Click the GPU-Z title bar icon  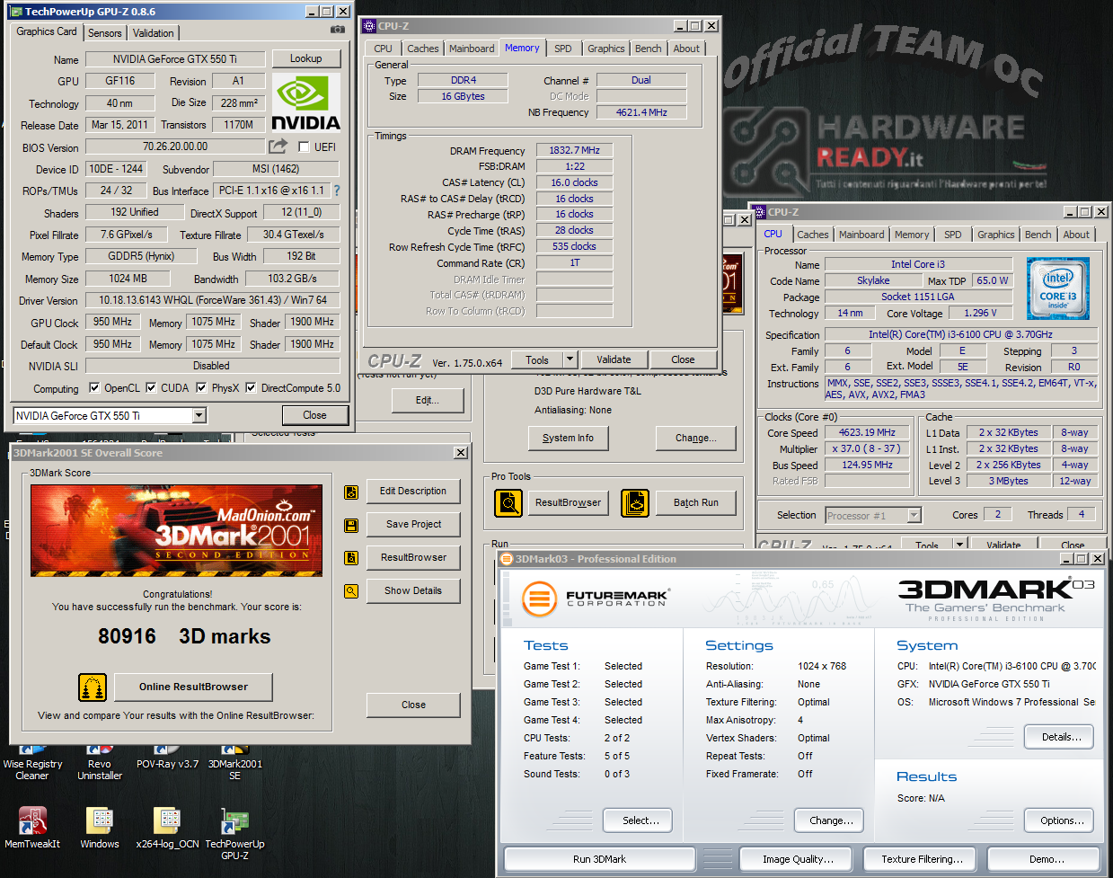click(x=16, y=12)
